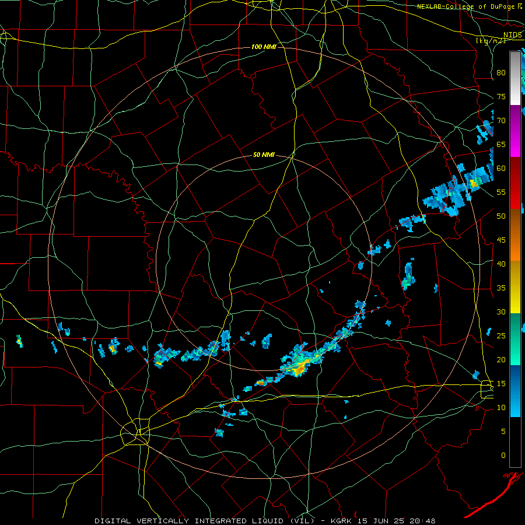The height and width of the screenshot is (525, 525).
Task: Click the "55" value on the legend
Action: coord(501,192)
